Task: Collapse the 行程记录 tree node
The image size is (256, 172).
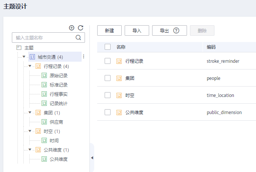Action: (30, 66)
